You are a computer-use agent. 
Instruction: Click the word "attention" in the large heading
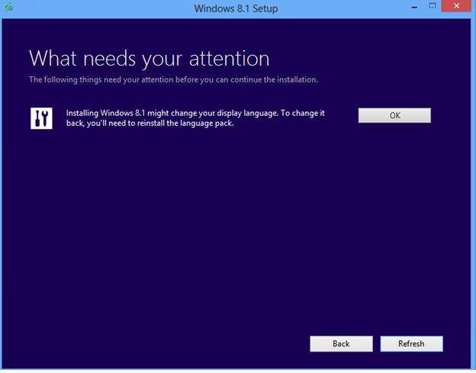[x=229, y=58]
